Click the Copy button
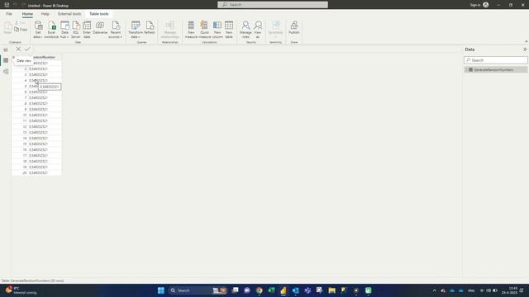This screenshot has height=297, width=529. pos(21,30)
